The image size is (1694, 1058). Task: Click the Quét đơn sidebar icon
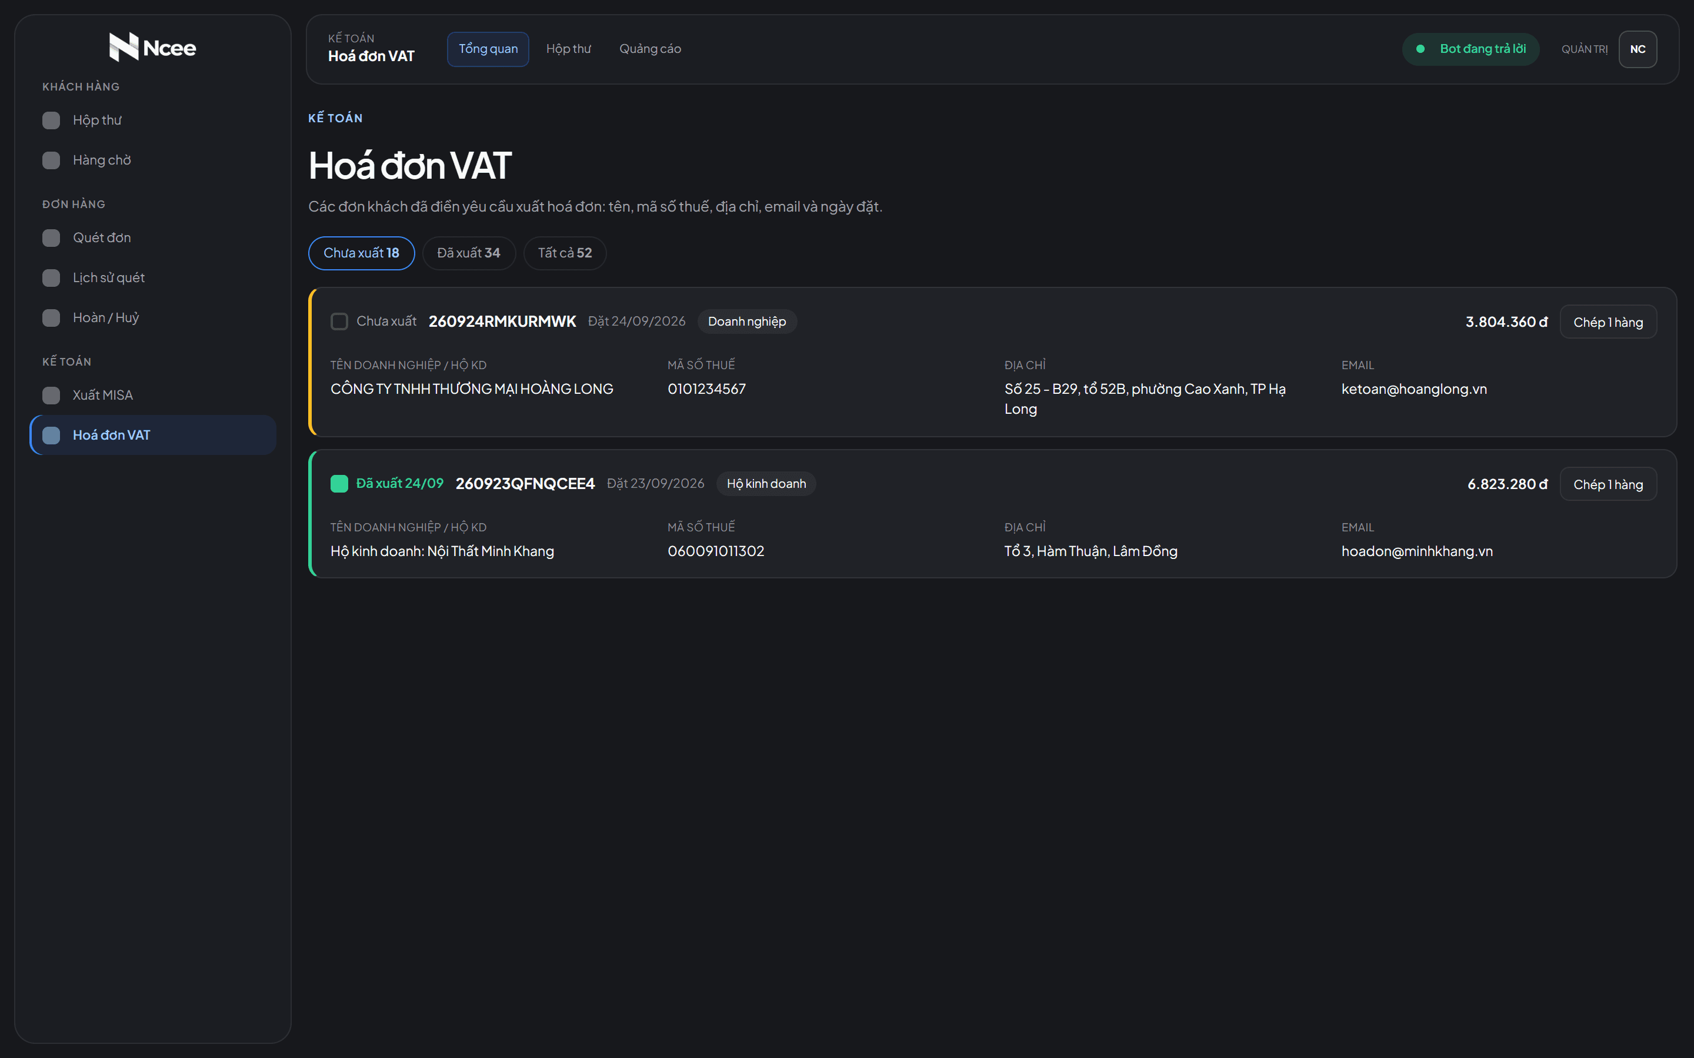pyautogui.click(x=51, y=238)
